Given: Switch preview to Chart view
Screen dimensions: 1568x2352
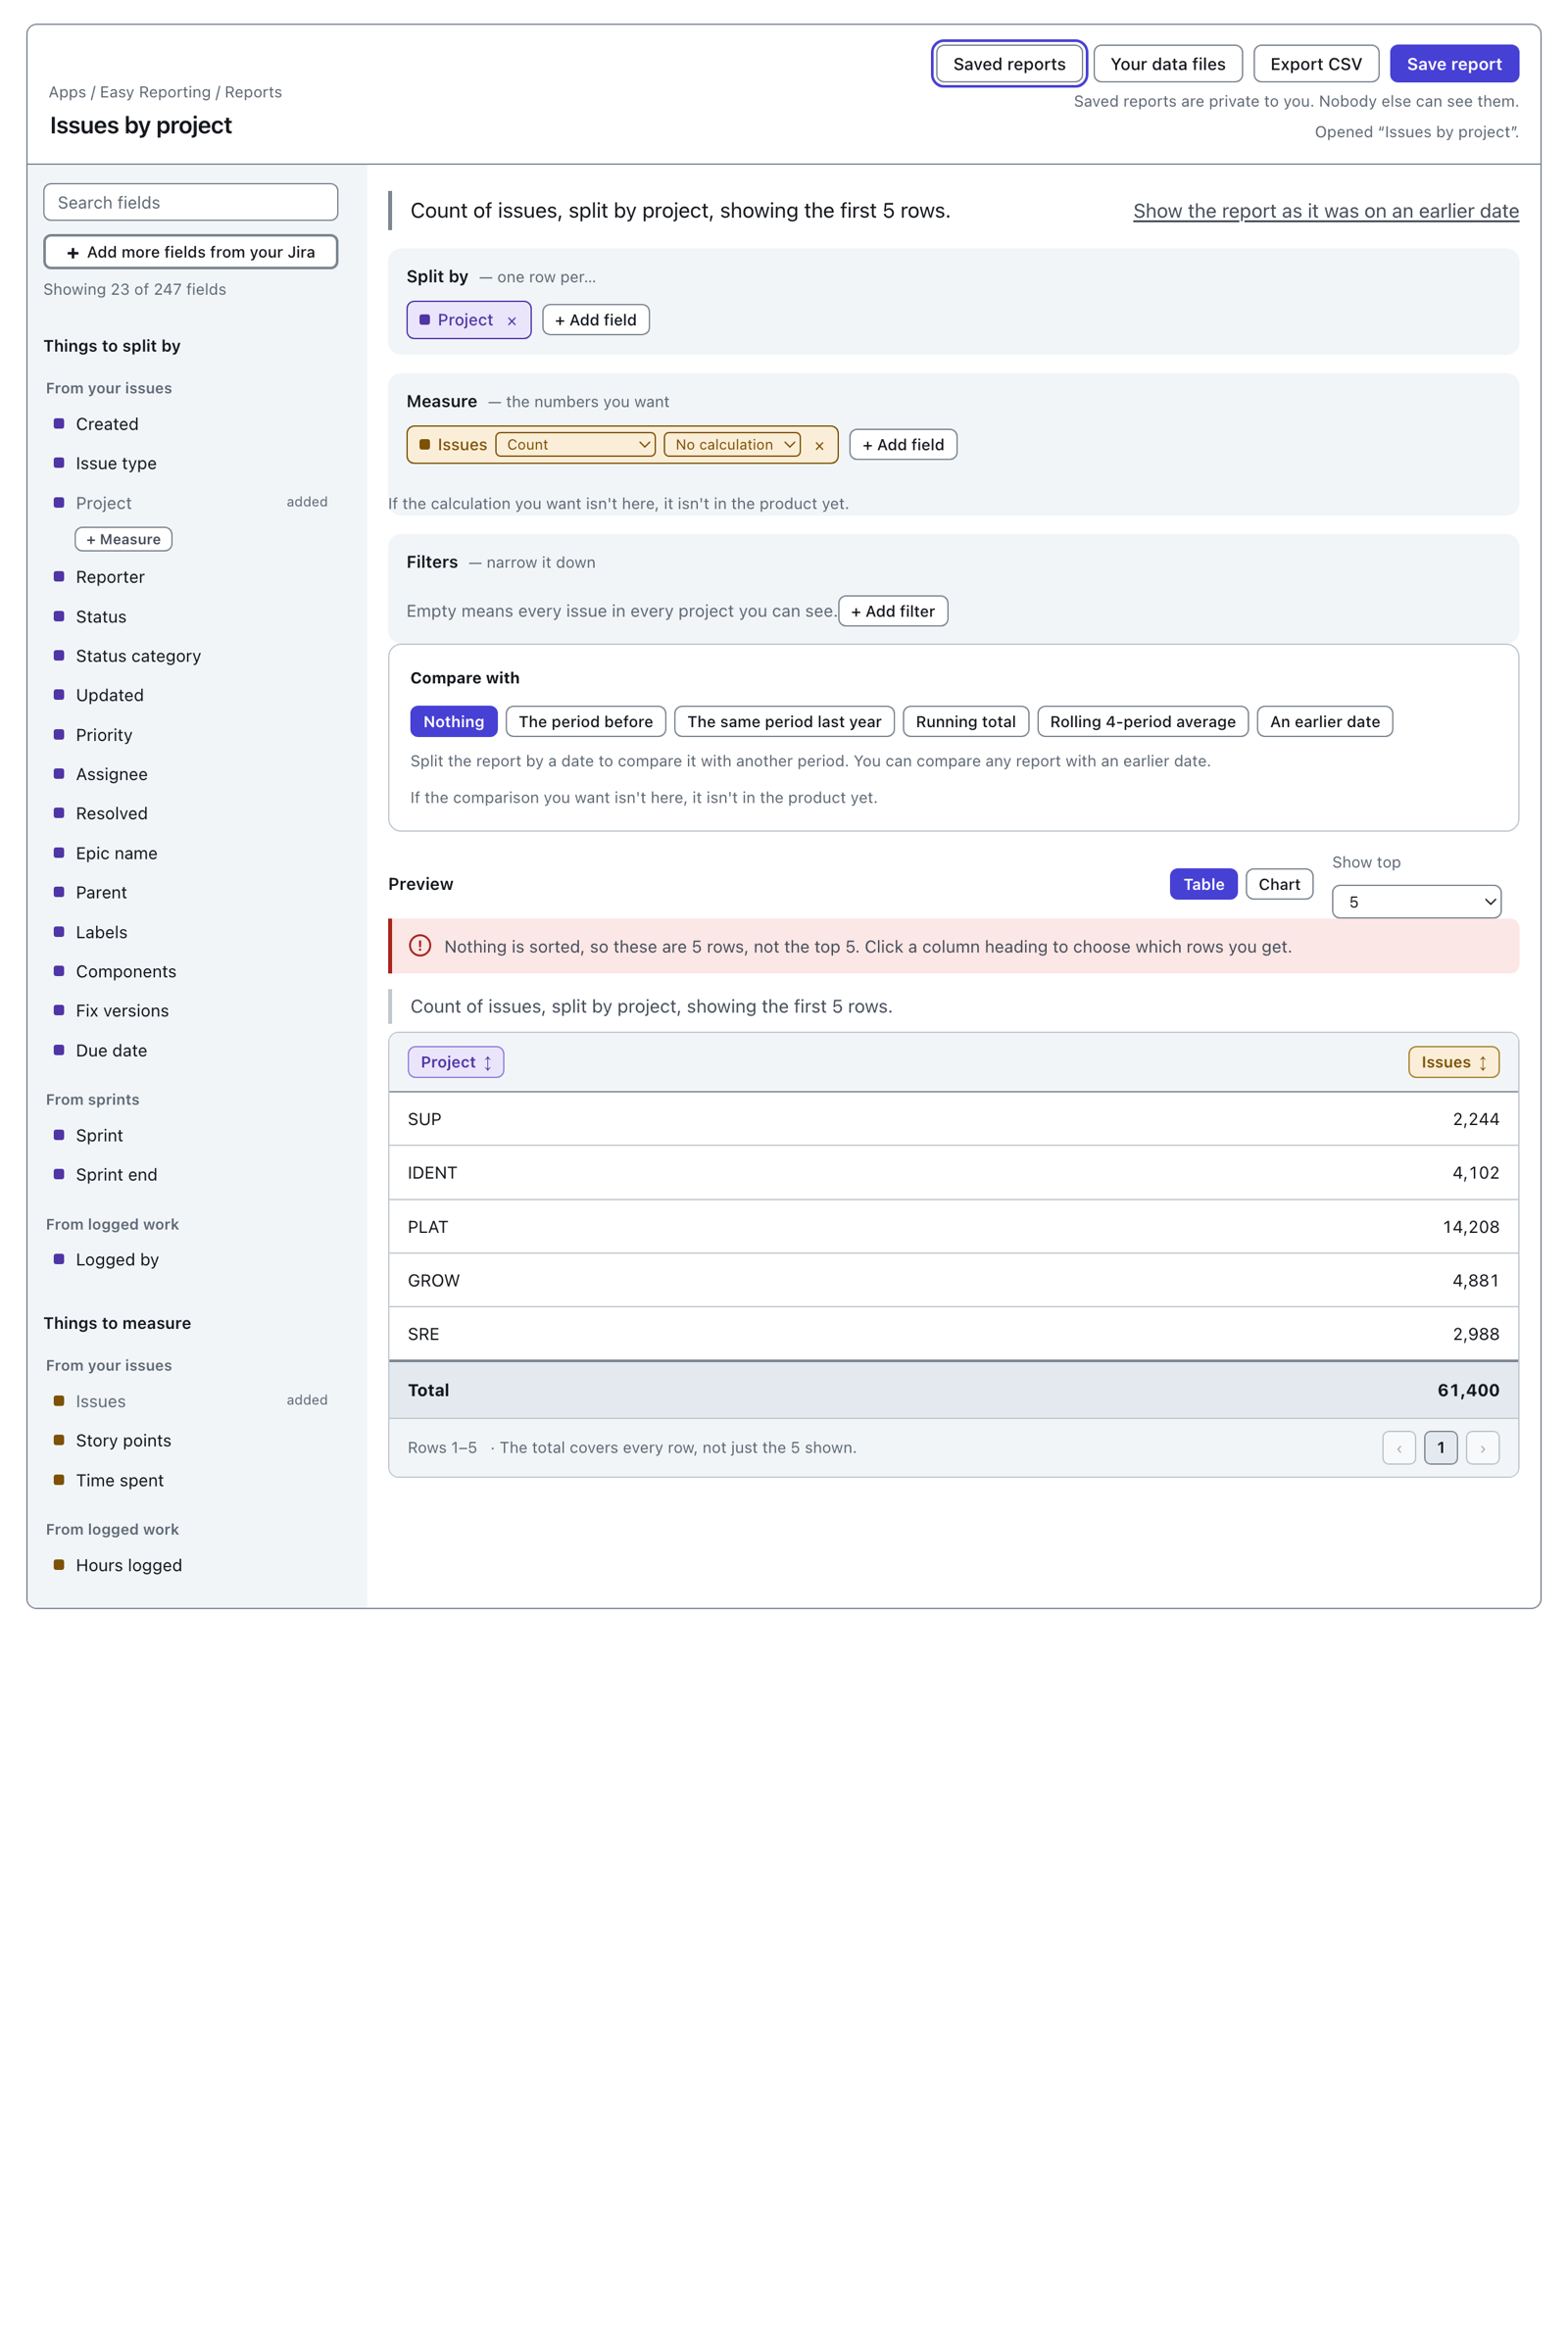Looking at the screenshot, I should pos(1279,884).
